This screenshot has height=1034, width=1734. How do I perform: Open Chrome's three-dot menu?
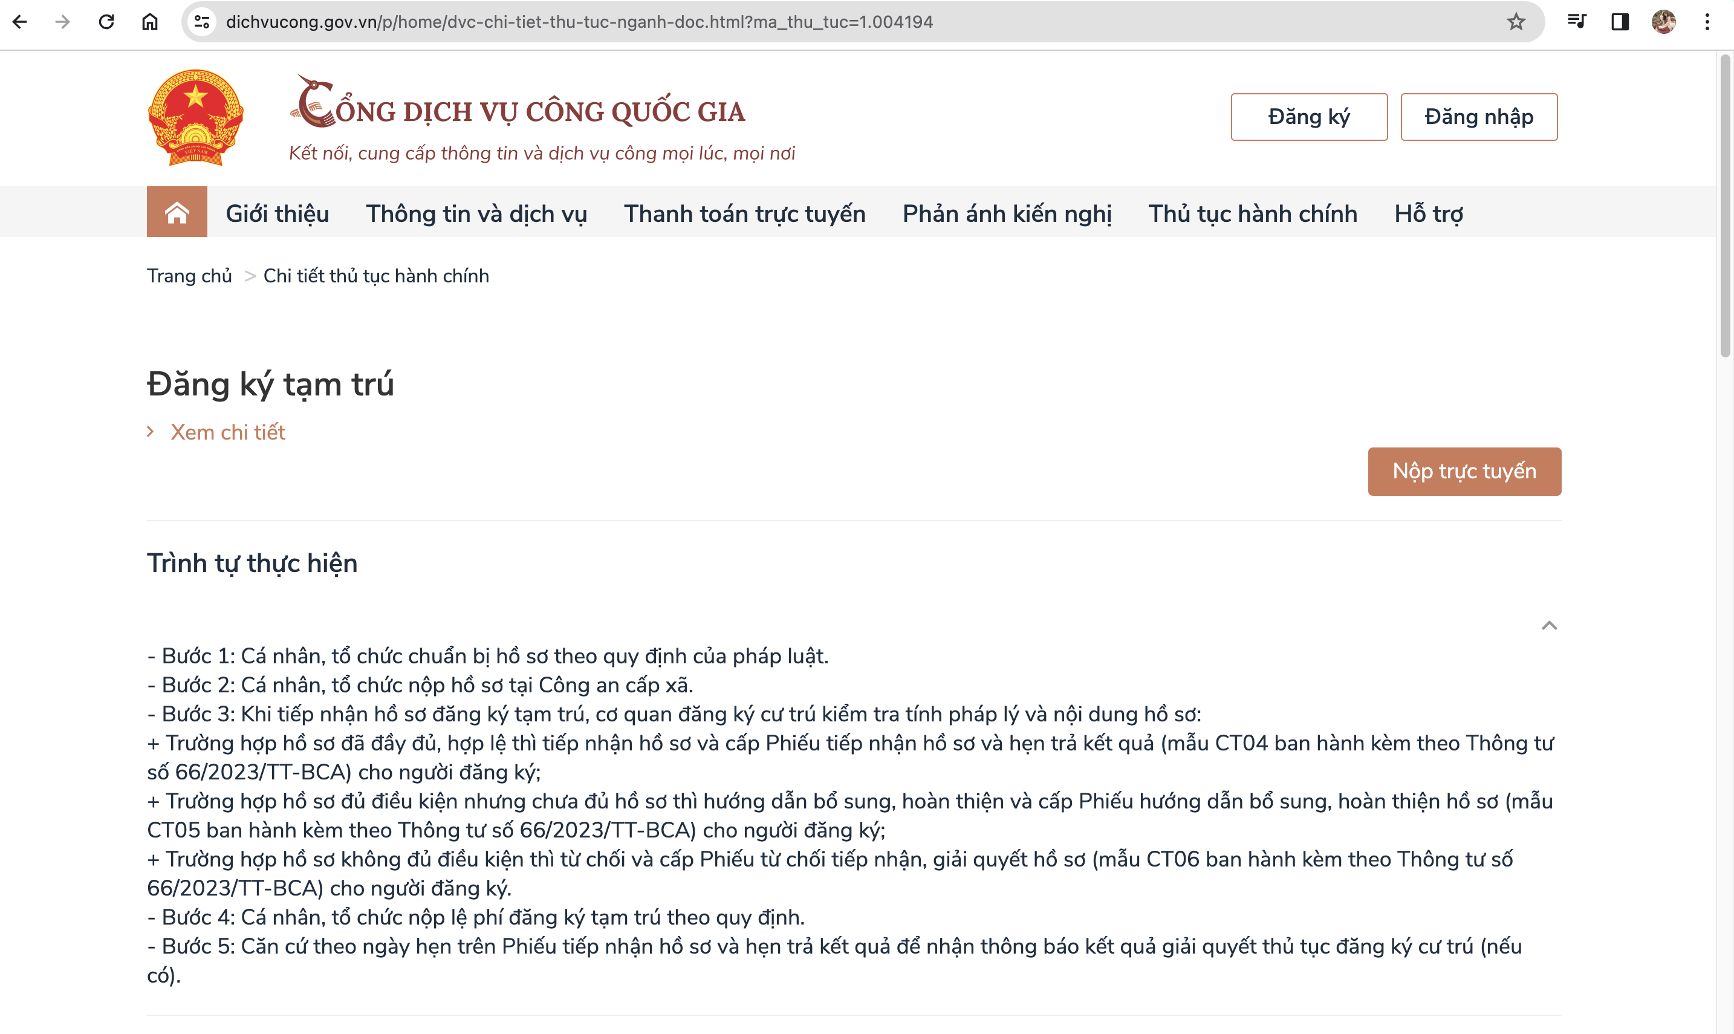point(1707,22)
